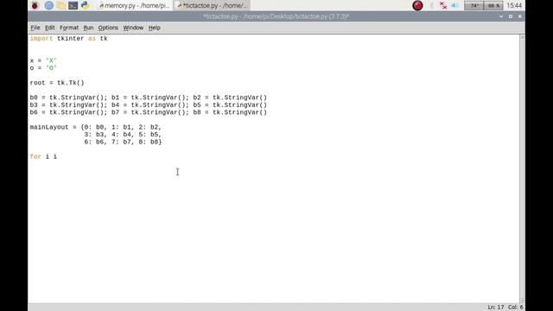Click the 'Col: 6' status bar indicator

pos(515,308)
